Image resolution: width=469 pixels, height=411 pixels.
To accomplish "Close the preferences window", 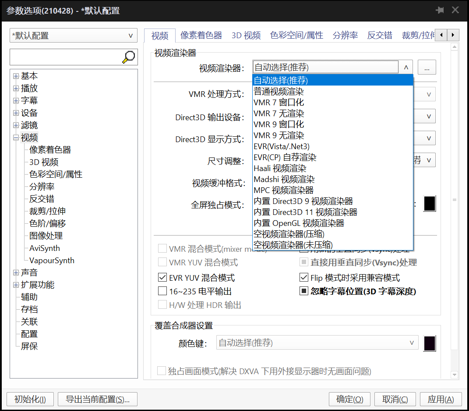I will [x=455, y=10].
